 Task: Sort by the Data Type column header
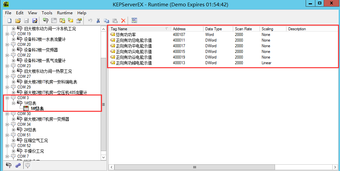tap(218, 29)
